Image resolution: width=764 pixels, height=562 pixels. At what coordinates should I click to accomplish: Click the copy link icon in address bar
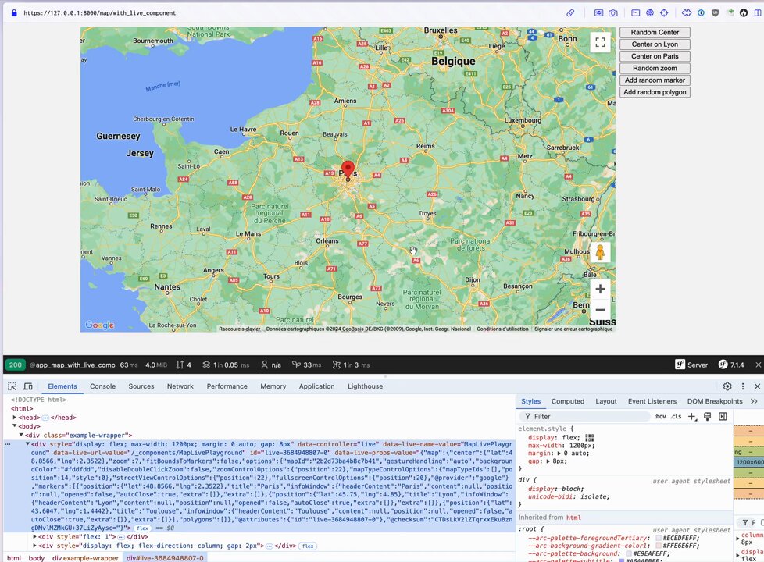(570, 13)
